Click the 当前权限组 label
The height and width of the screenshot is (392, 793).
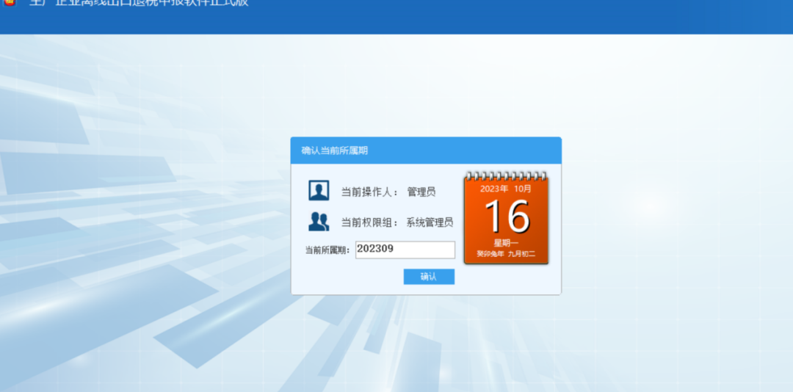369,222
